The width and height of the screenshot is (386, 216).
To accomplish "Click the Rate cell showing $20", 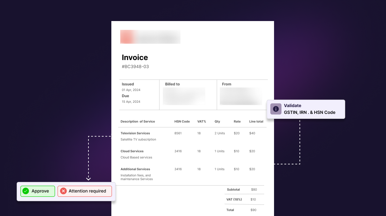I will pos(237,133).
